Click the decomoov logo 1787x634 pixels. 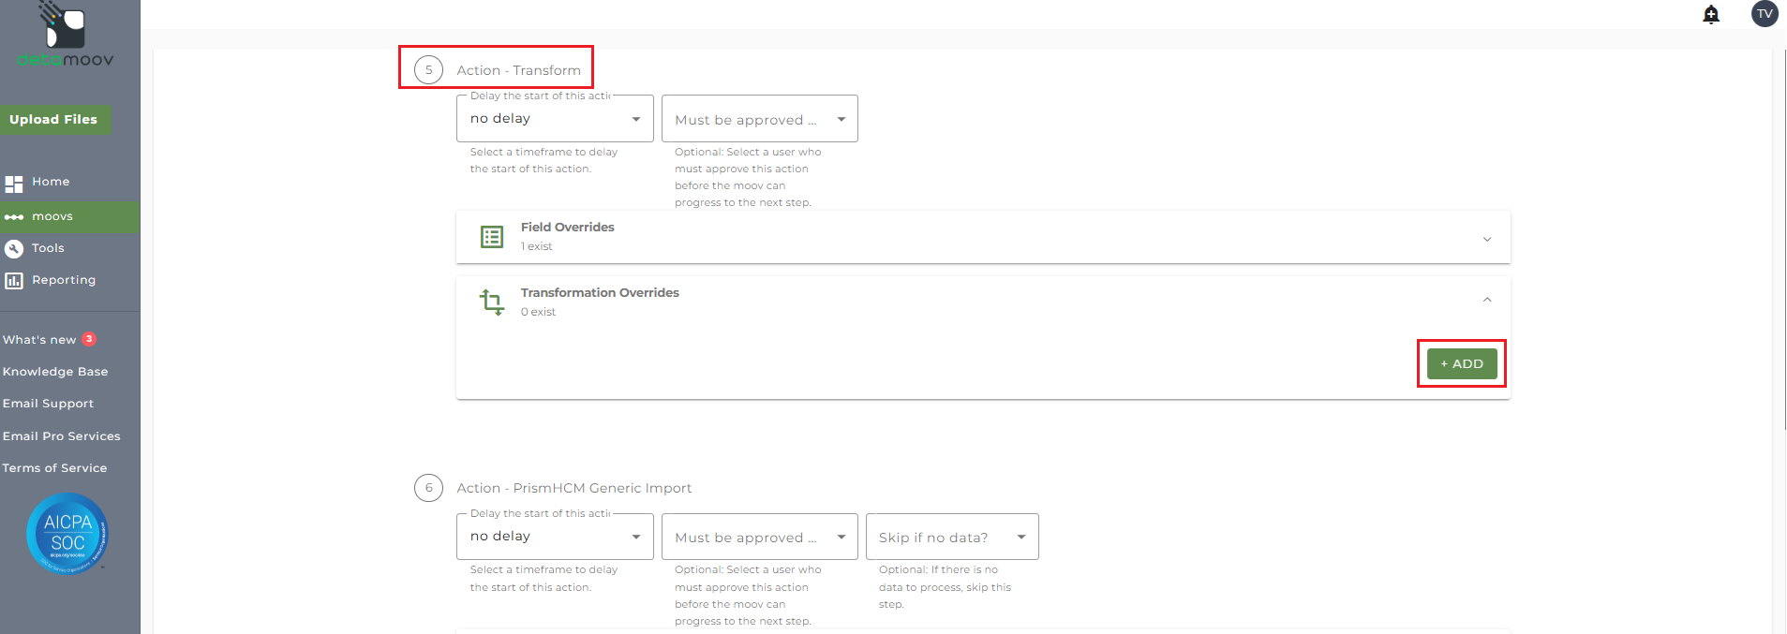[x=66, y=36]
